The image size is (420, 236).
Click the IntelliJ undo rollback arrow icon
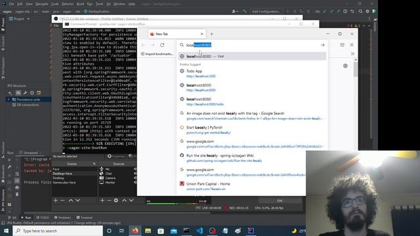352,12
